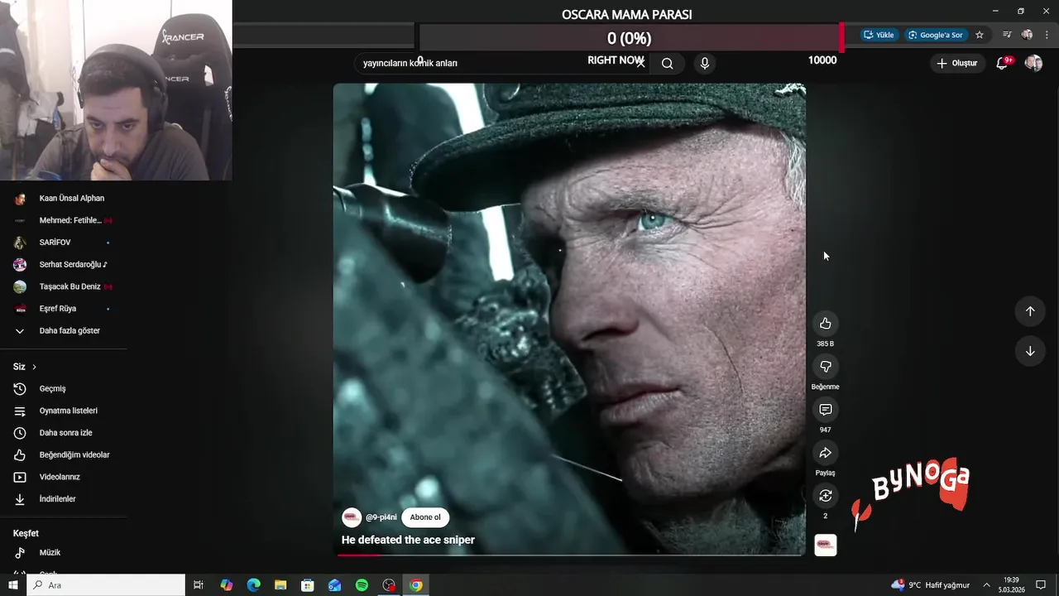Click the Geçmiş clock icon

pos(20,388)
